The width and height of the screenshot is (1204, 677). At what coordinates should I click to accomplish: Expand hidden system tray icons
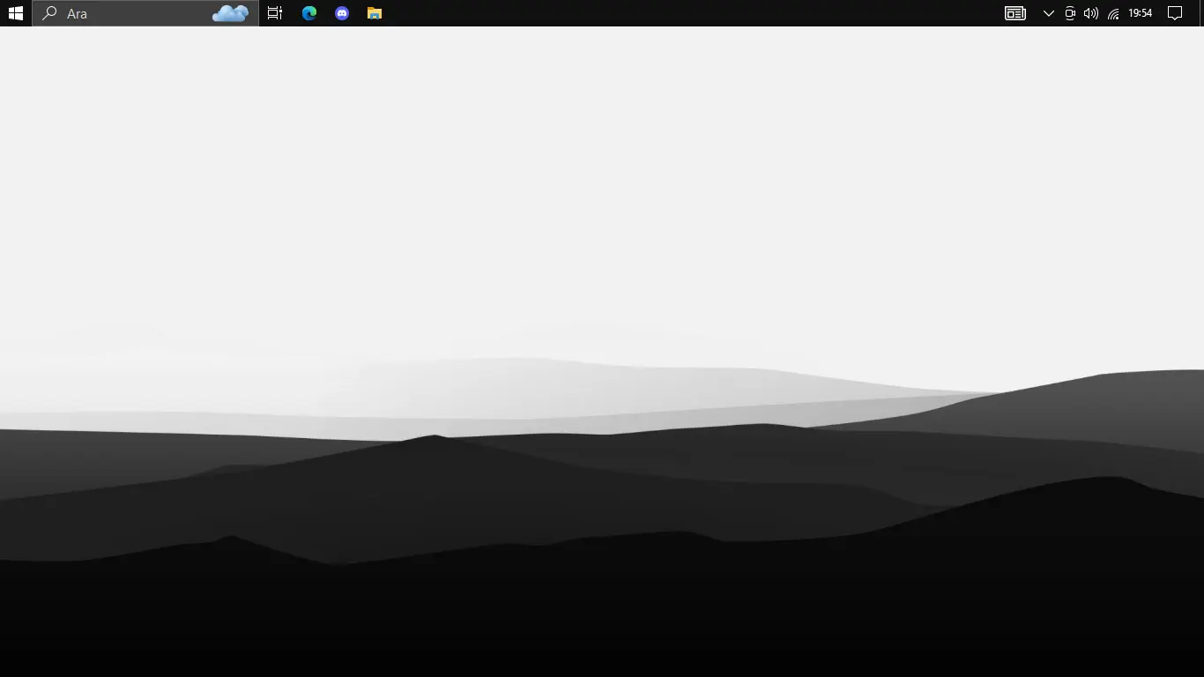tap(1049, 13)
